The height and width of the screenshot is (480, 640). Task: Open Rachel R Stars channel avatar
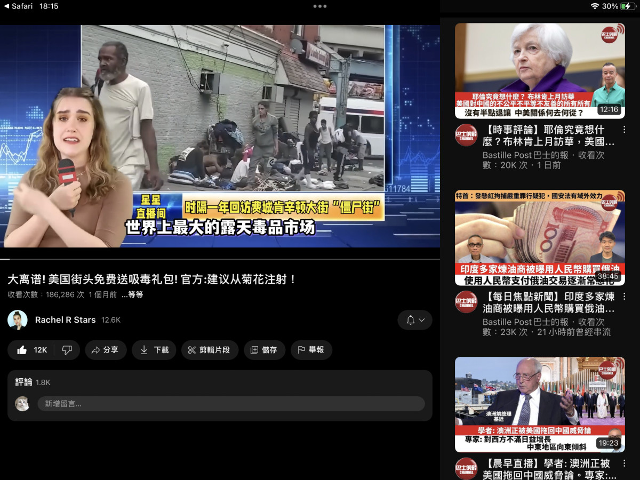point(18,320)
